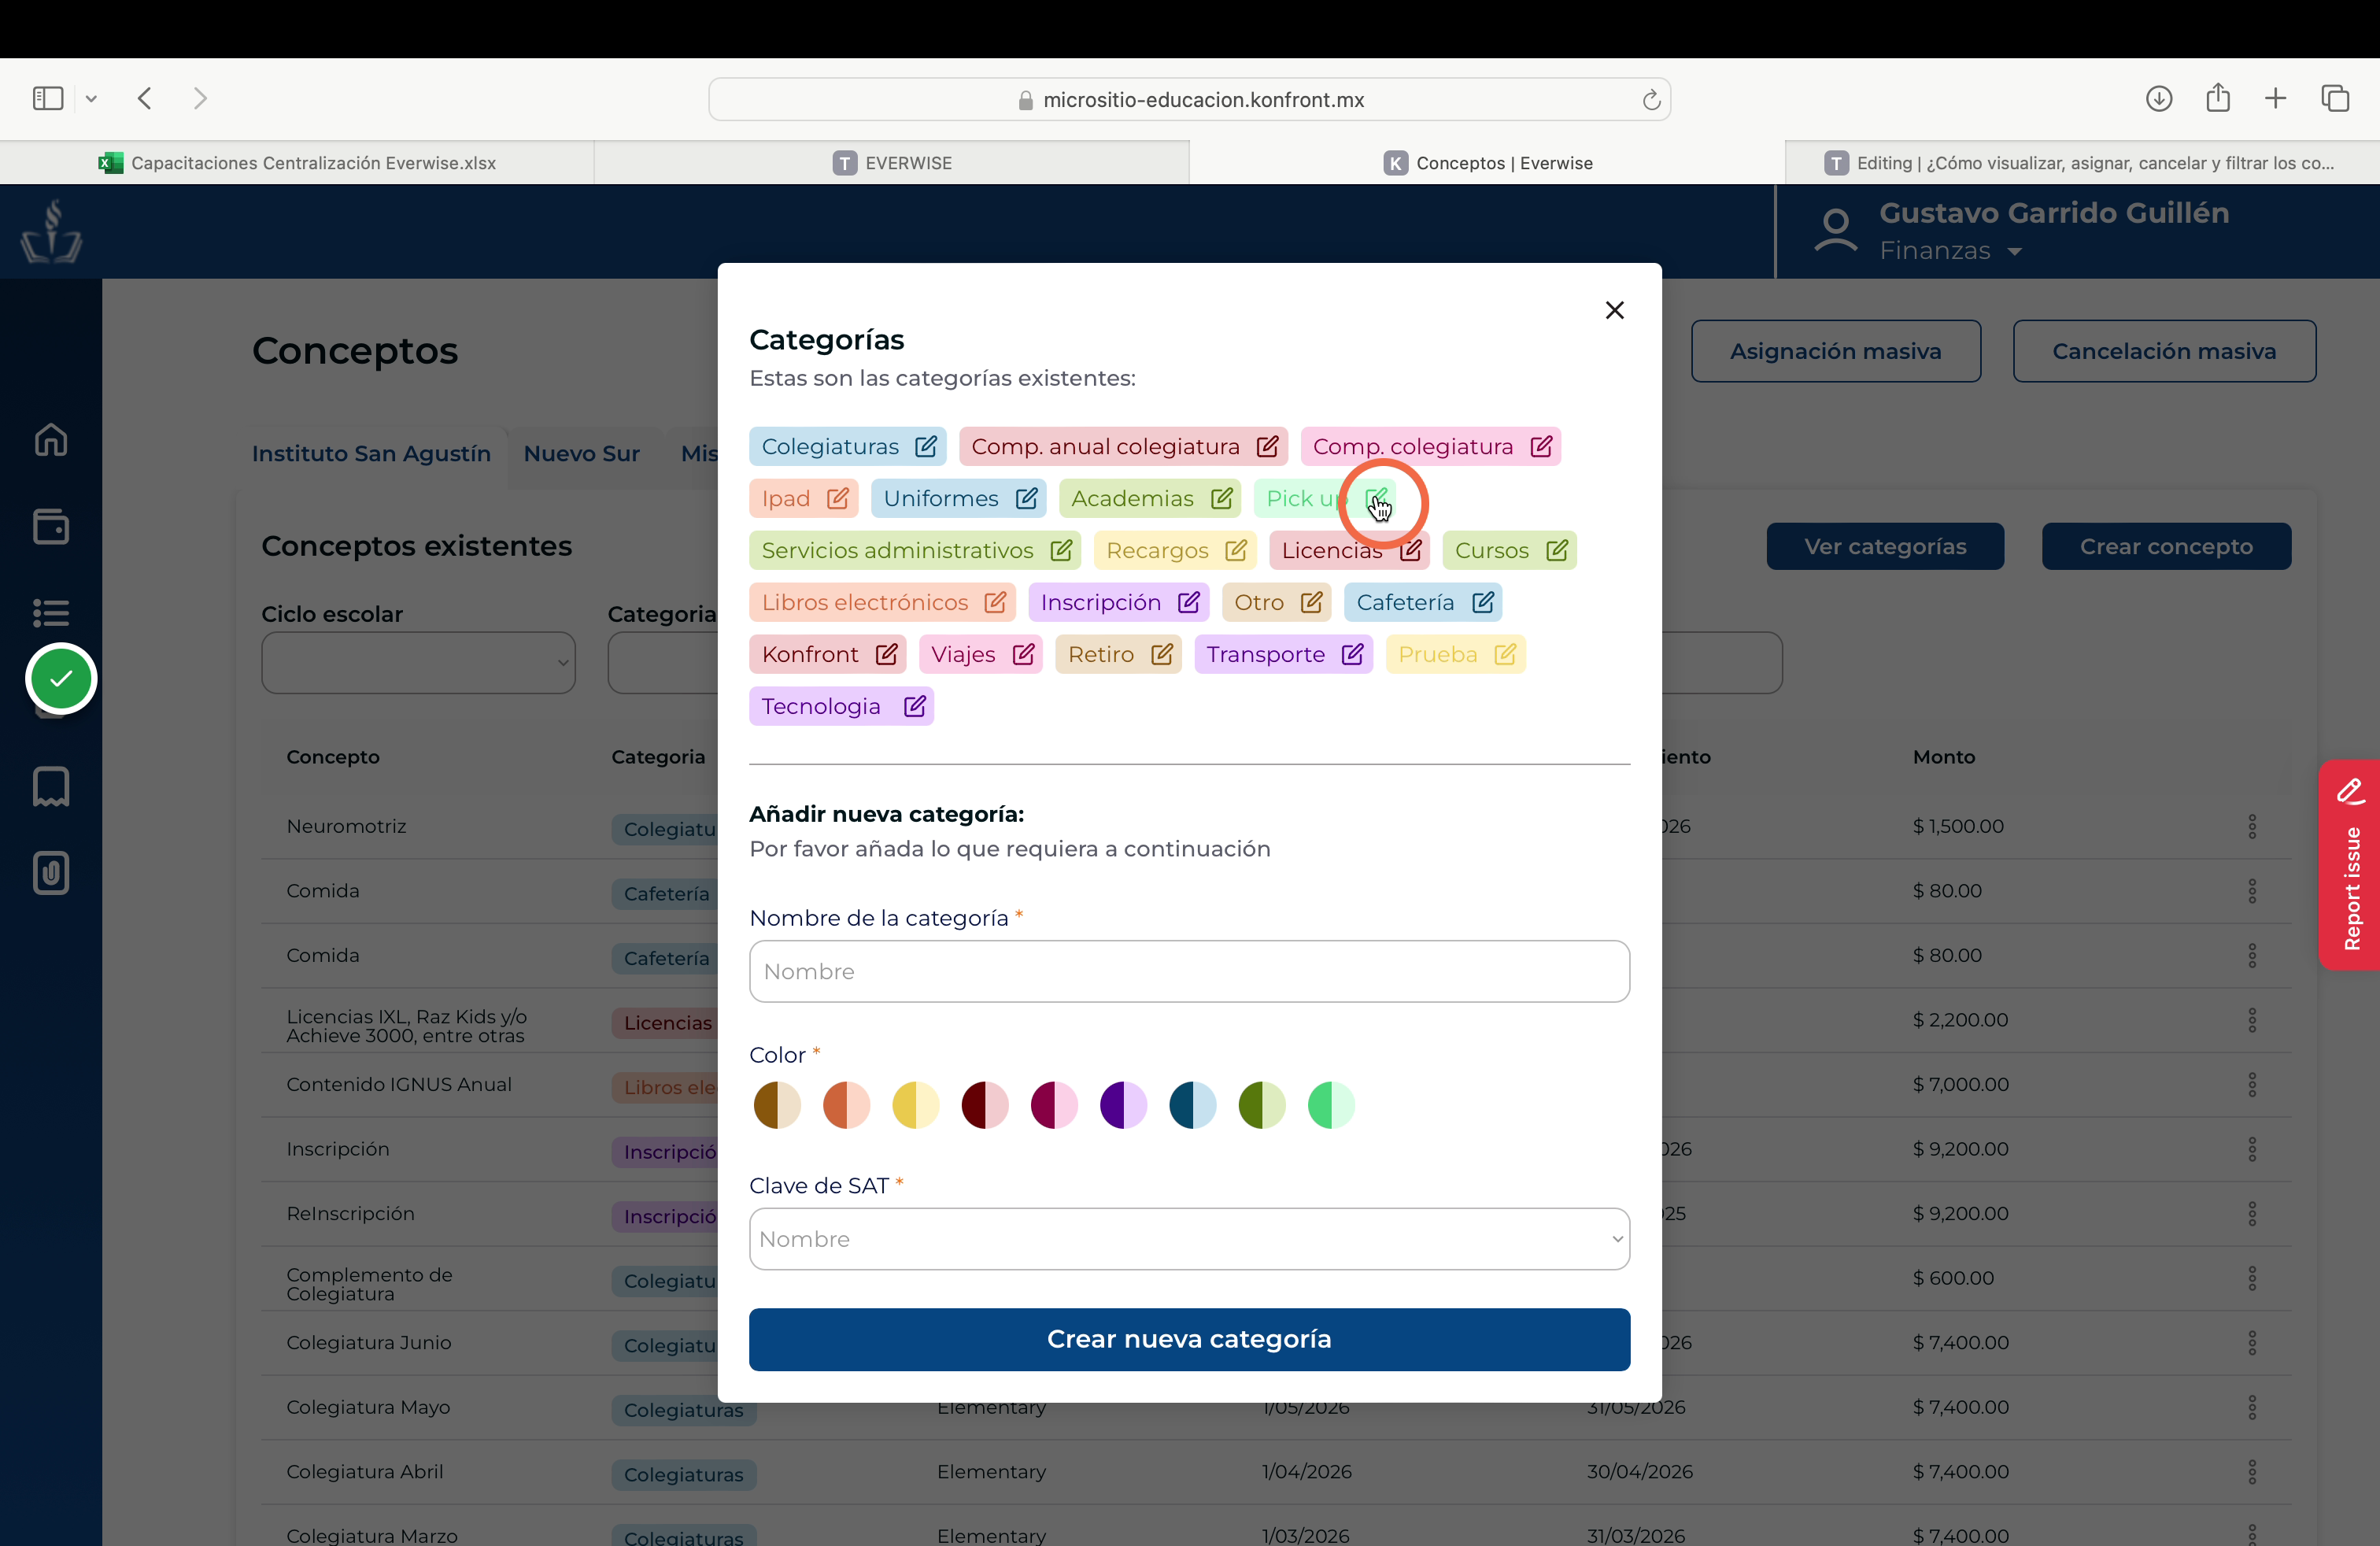Edit the Colegiaturas category via pencil icon
Image resolution: width=2380 pixels, height=1546 pixels.
tap(926, 446)
